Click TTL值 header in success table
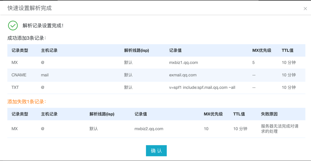The image size is (311, 161). [287, 51]
